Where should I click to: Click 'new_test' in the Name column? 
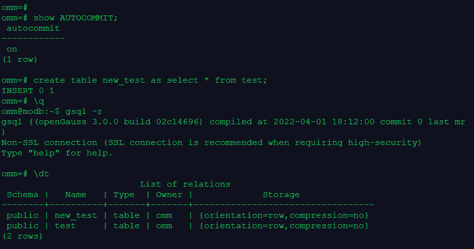coord(76,215)
